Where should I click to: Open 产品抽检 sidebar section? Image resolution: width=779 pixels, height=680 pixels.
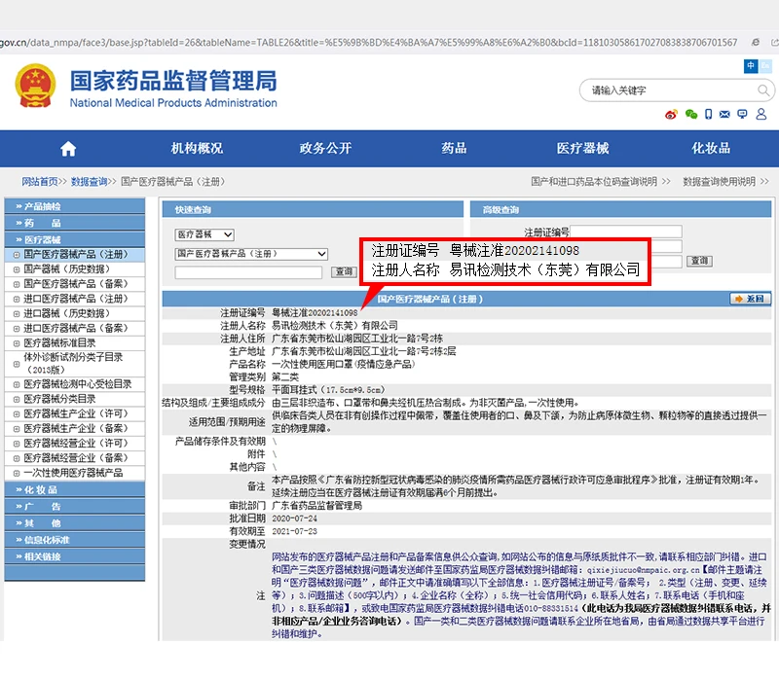[75, 206]
